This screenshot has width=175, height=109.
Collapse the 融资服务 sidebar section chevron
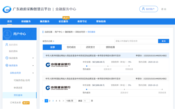tap(33, 65)
